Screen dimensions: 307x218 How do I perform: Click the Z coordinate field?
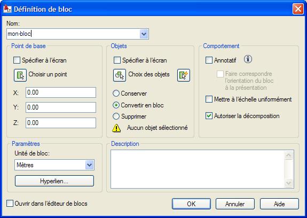[61, 123]
